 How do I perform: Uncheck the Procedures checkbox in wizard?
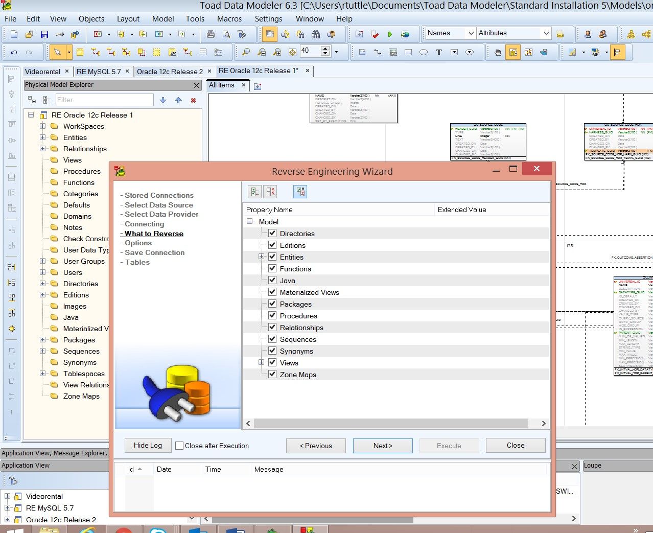click(272, 315)
